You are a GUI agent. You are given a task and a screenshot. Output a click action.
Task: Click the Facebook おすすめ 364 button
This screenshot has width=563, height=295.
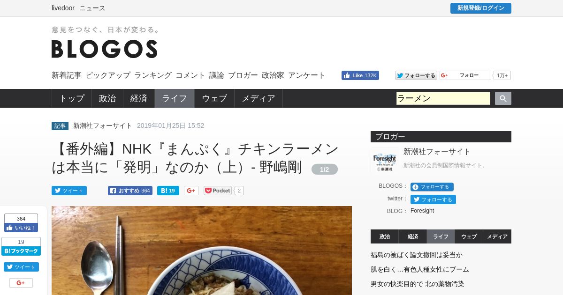click(x=130, y=191)
